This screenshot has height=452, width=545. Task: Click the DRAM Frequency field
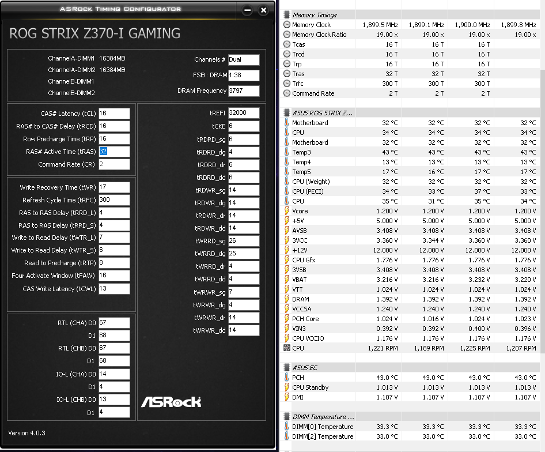click(x=244, y=91)
